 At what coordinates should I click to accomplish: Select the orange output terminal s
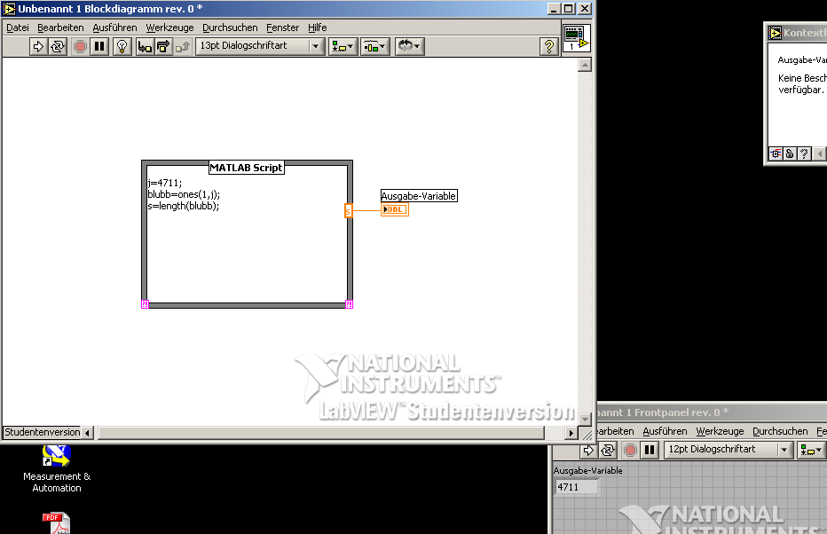pyautogui.click(x=348, y=211)
